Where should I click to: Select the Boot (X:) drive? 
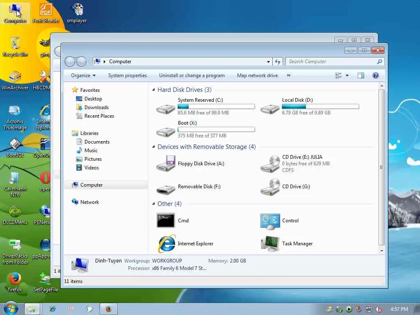point(205,129)
